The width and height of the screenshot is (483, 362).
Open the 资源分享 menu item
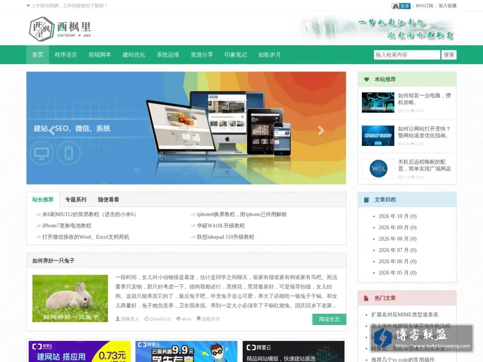tap(202, 55)
